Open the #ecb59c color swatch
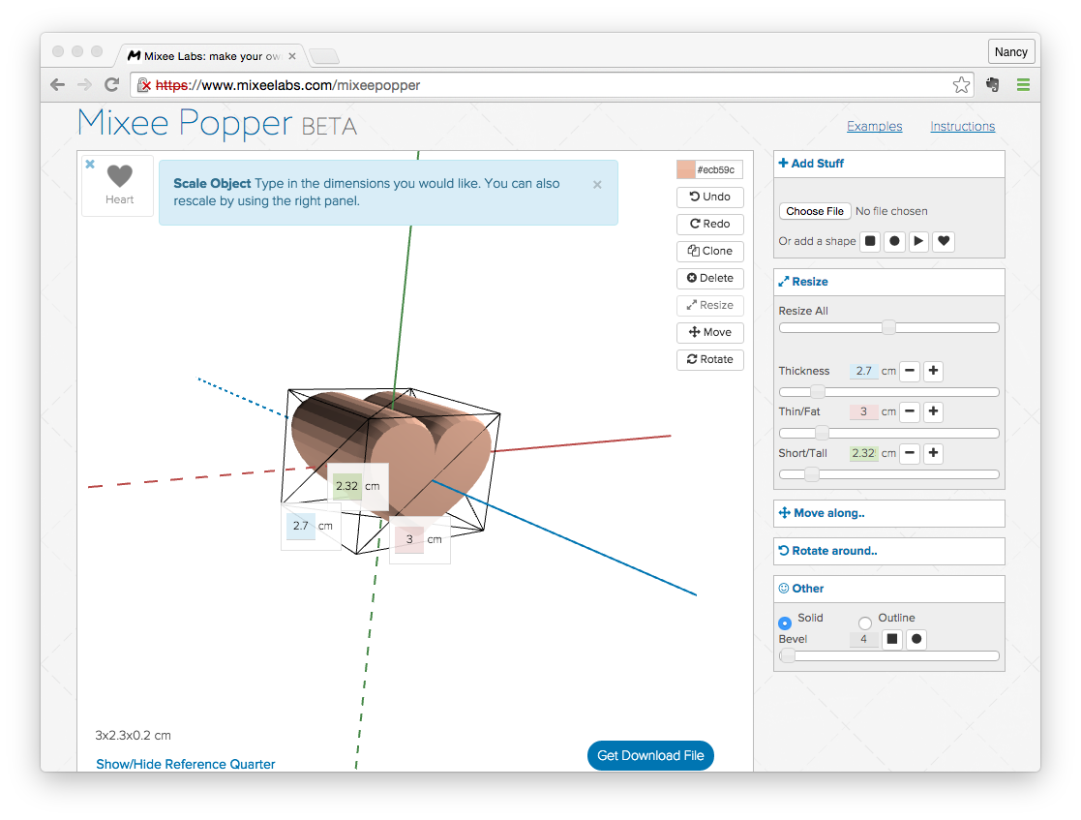 (x=685, y=169)
